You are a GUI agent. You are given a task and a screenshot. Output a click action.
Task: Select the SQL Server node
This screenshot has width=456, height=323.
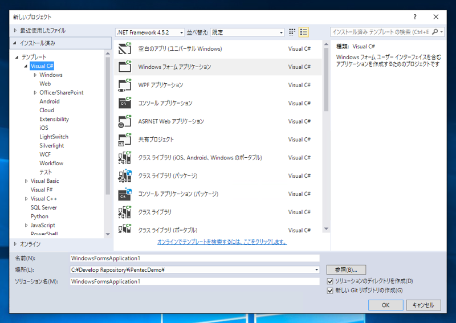pyautogui.click(x=44, y=207)
